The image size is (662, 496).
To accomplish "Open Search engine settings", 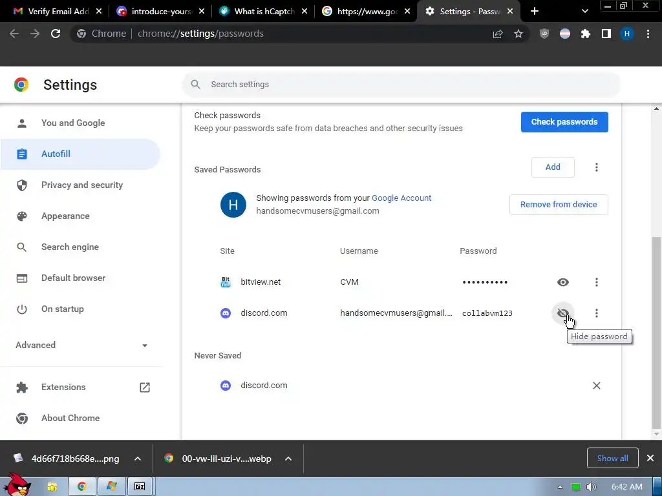I will (80, 247).
